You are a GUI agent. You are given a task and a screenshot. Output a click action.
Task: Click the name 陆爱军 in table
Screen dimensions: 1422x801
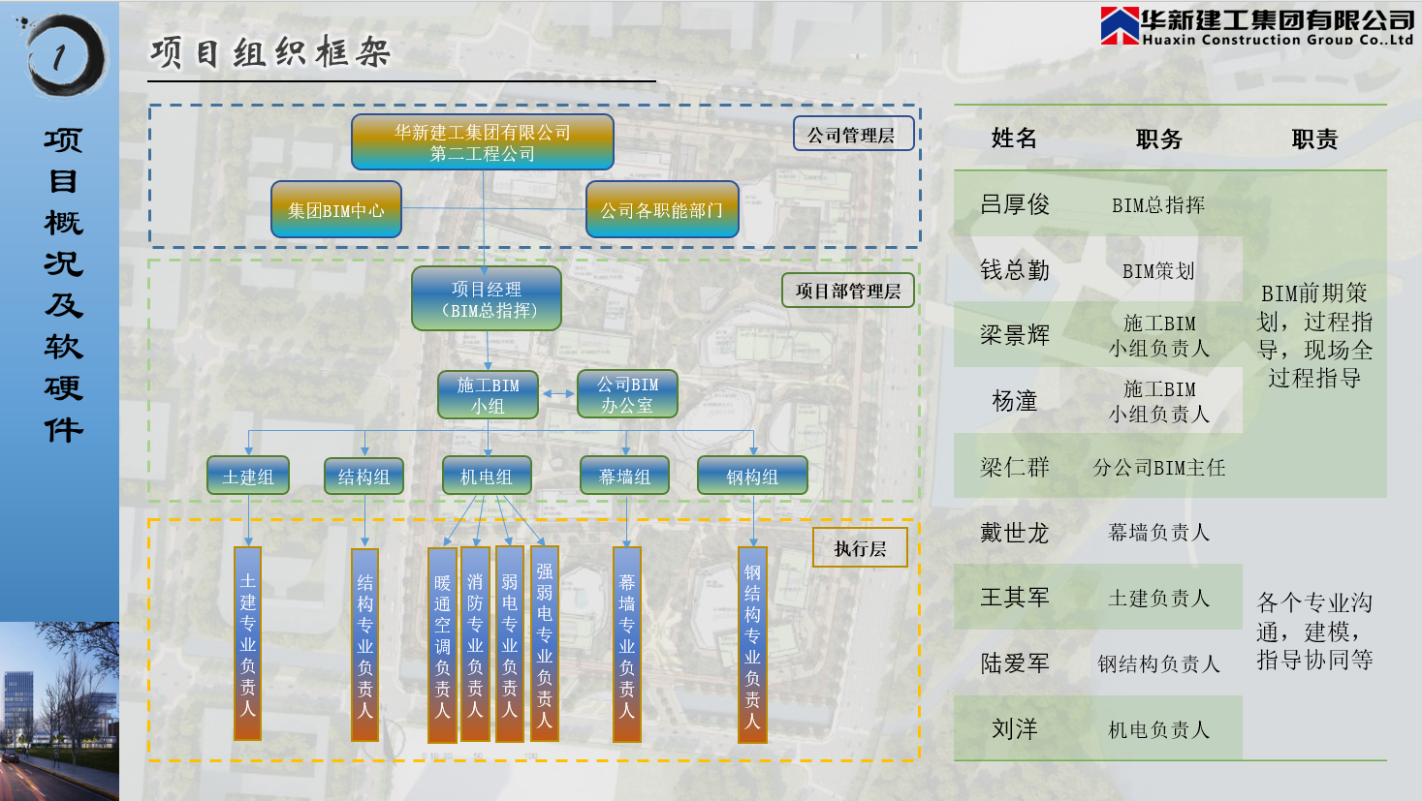coord(1015,663)
